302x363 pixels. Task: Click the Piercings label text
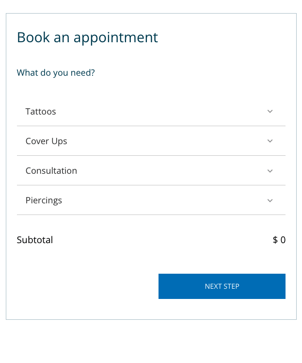pyautogui.click(x=44, y=201)
